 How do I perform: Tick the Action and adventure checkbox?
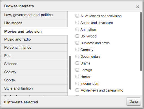(77, 23)
